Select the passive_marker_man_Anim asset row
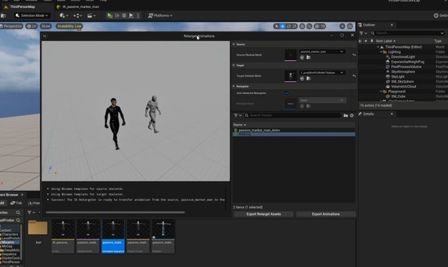The height and width of the screenshot is (267, 448). pyautogui.click(x=294, y=130)
